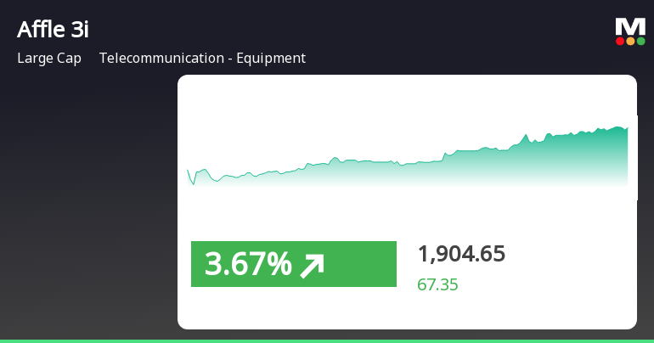Click the Large Cap label
654x343 pixels.
[49, 59]
